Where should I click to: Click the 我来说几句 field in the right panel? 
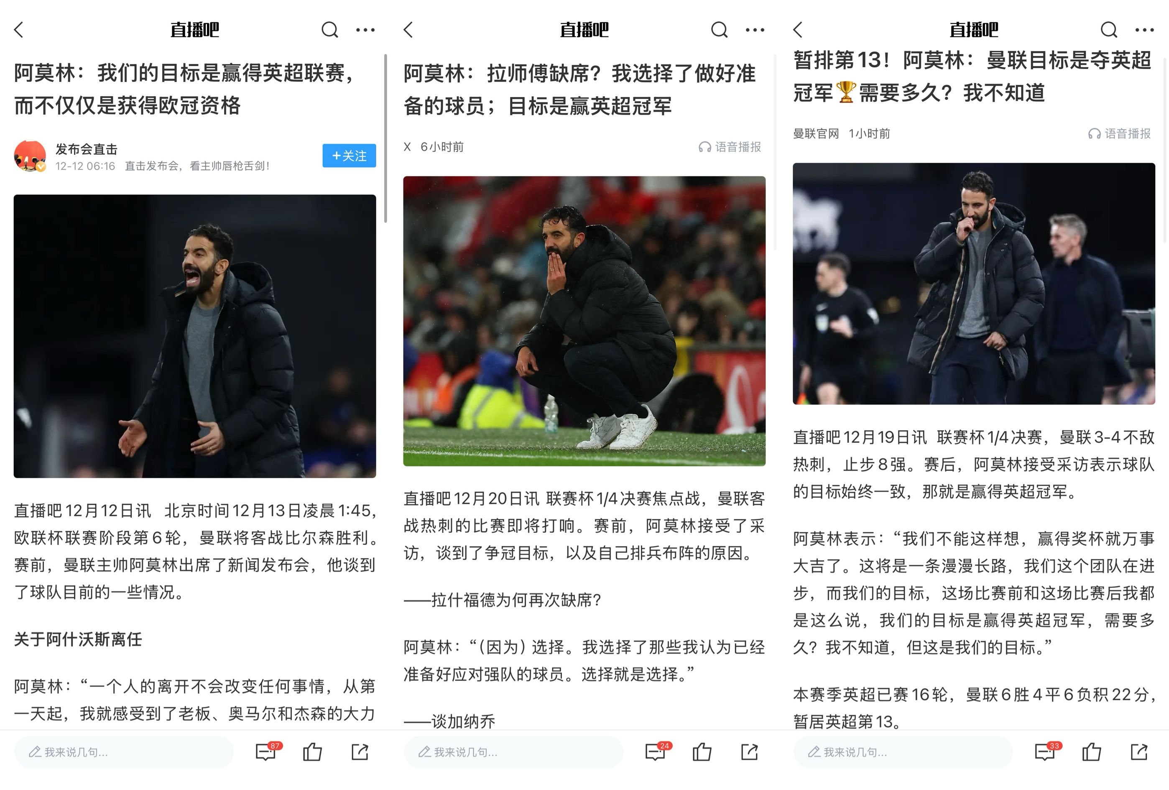903,752
